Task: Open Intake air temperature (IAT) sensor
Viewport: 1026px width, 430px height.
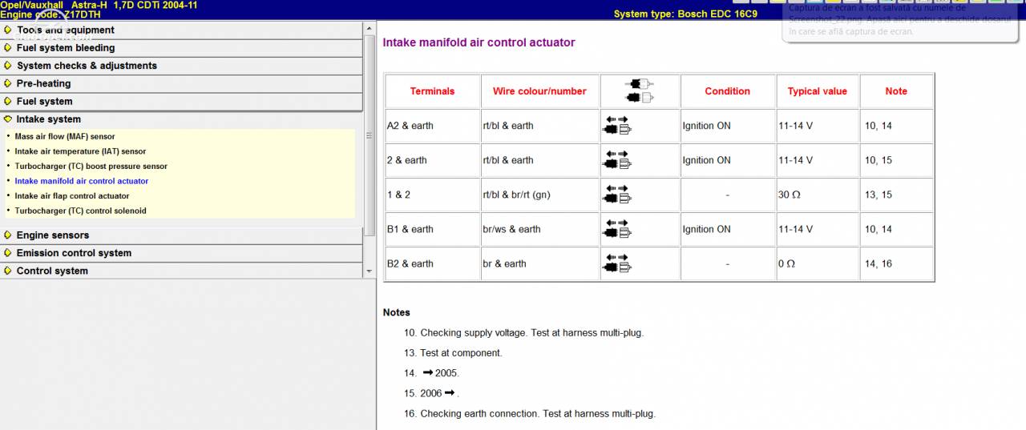Action: pos(80,151)
